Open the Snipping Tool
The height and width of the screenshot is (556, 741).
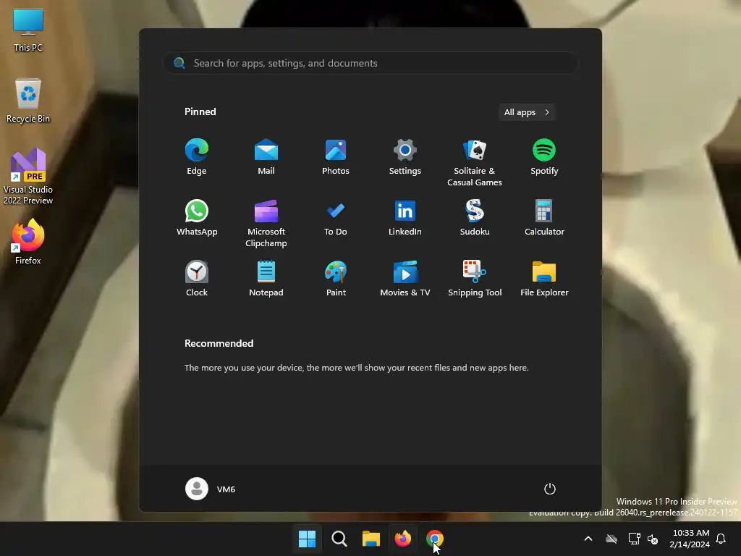coord(475,279)
